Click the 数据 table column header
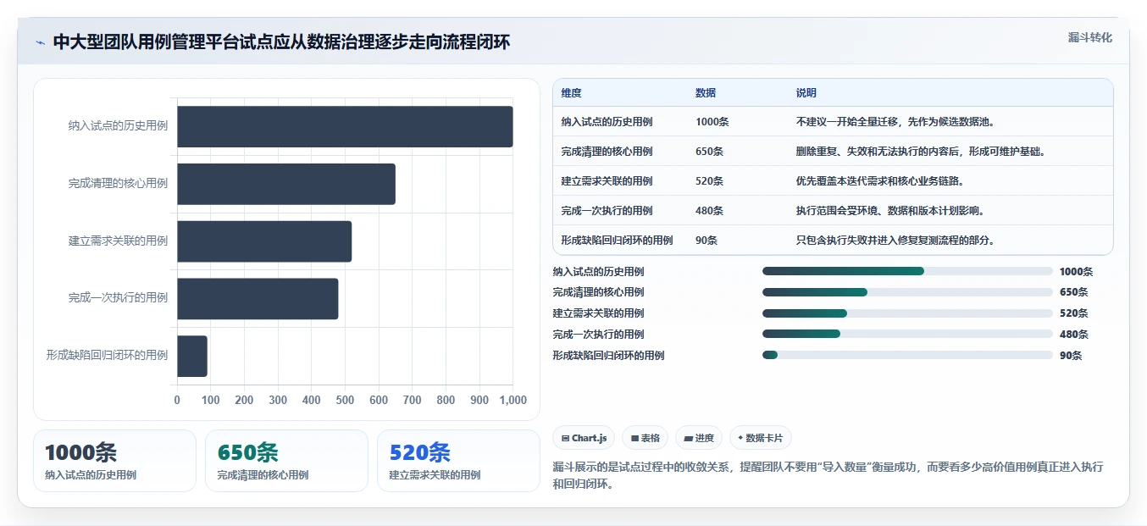The width and height of the screenshot is (1147, 526). tap(706, 93)
